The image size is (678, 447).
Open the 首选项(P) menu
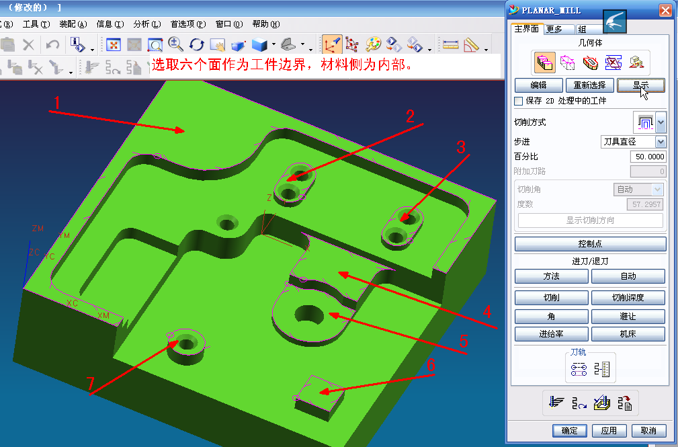pos(187,24)
